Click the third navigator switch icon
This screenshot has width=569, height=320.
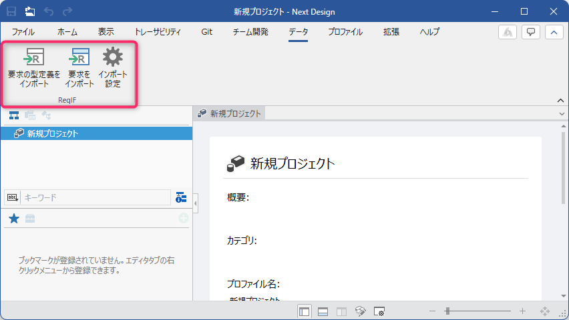[x=46, y=115]
